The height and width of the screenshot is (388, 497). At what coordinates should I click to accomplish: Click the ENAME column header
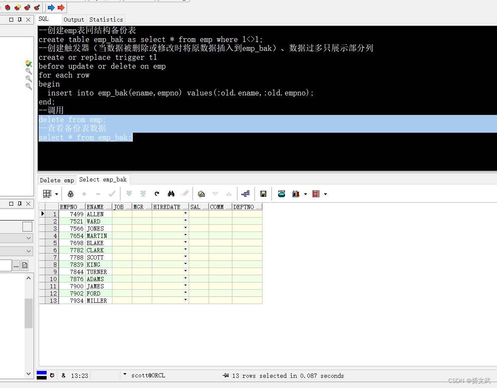[x=98, y=207]
